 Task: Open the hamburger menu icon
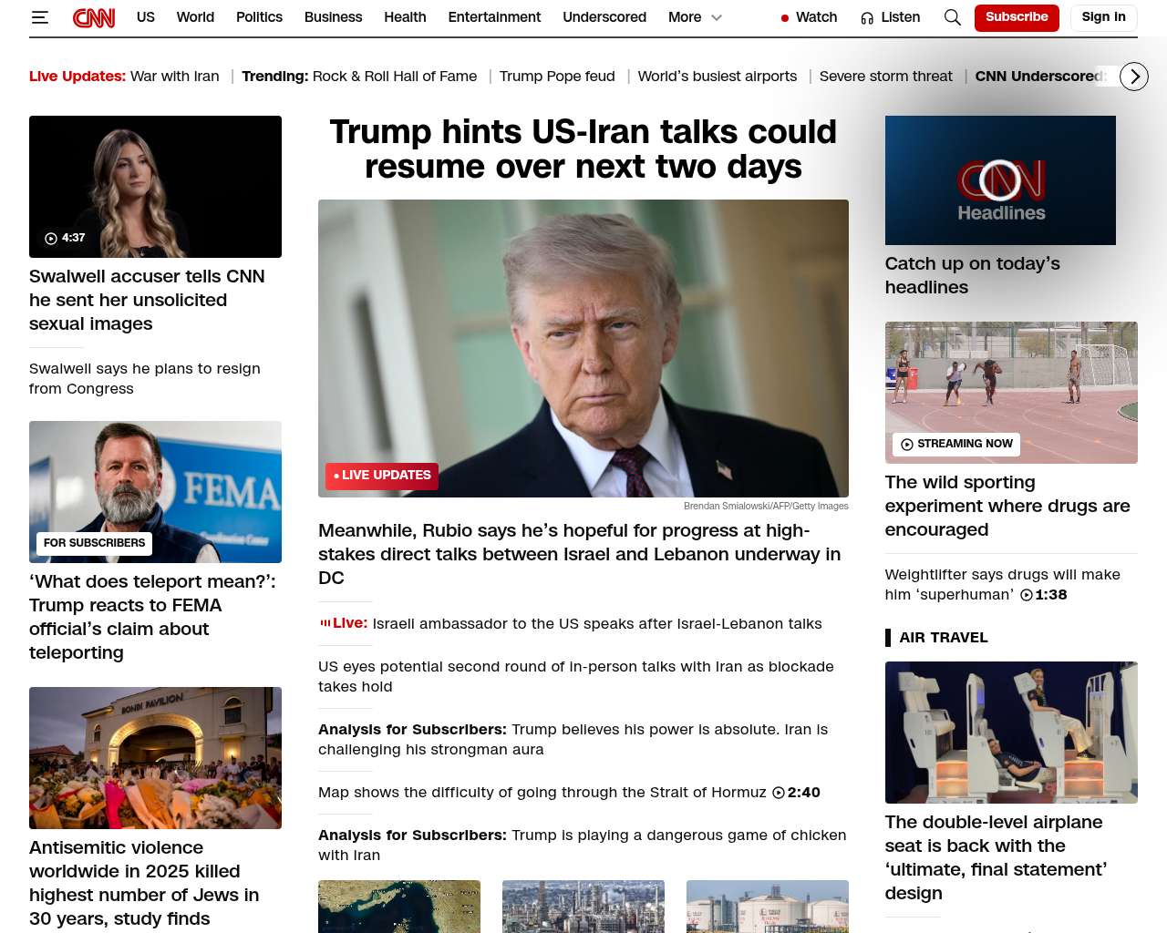click(x=39, y=17)
